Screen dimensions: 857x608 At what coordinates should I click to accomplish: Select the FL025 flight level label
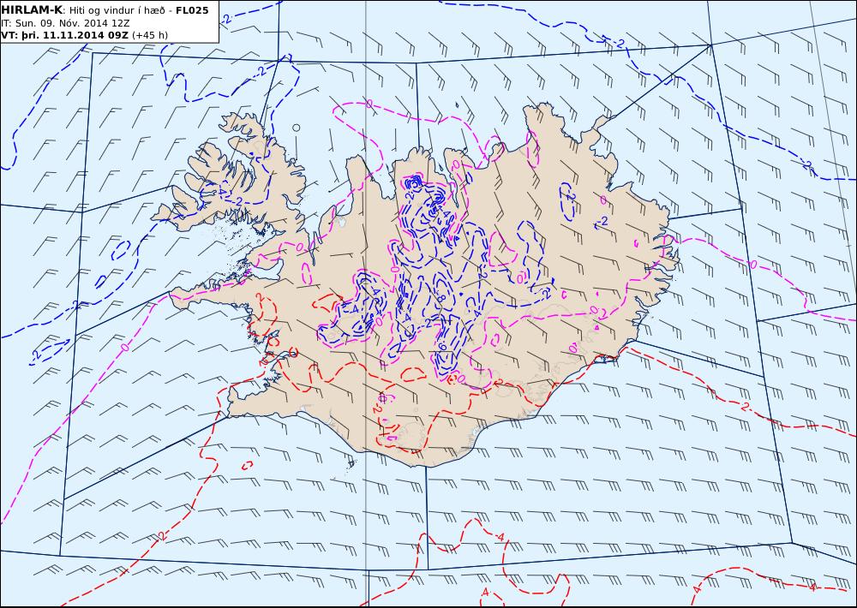(x=192, y=10)
